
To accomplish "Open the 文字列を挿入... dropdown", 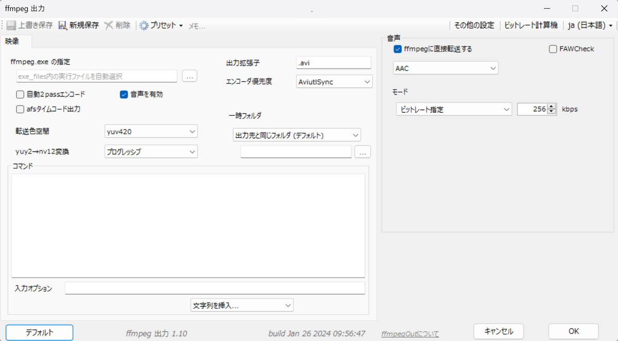I will pos(242,305).
